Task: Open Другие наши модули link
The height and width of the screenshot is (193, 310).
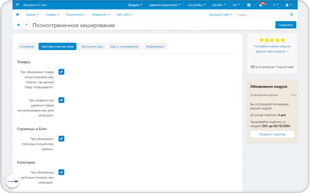Action: (x=272, y=51)
